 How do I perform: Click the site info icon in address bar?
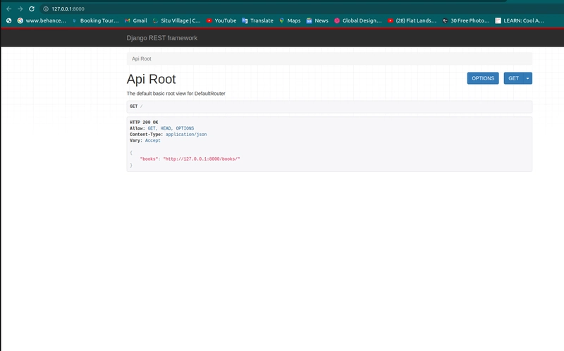(46, 8)
